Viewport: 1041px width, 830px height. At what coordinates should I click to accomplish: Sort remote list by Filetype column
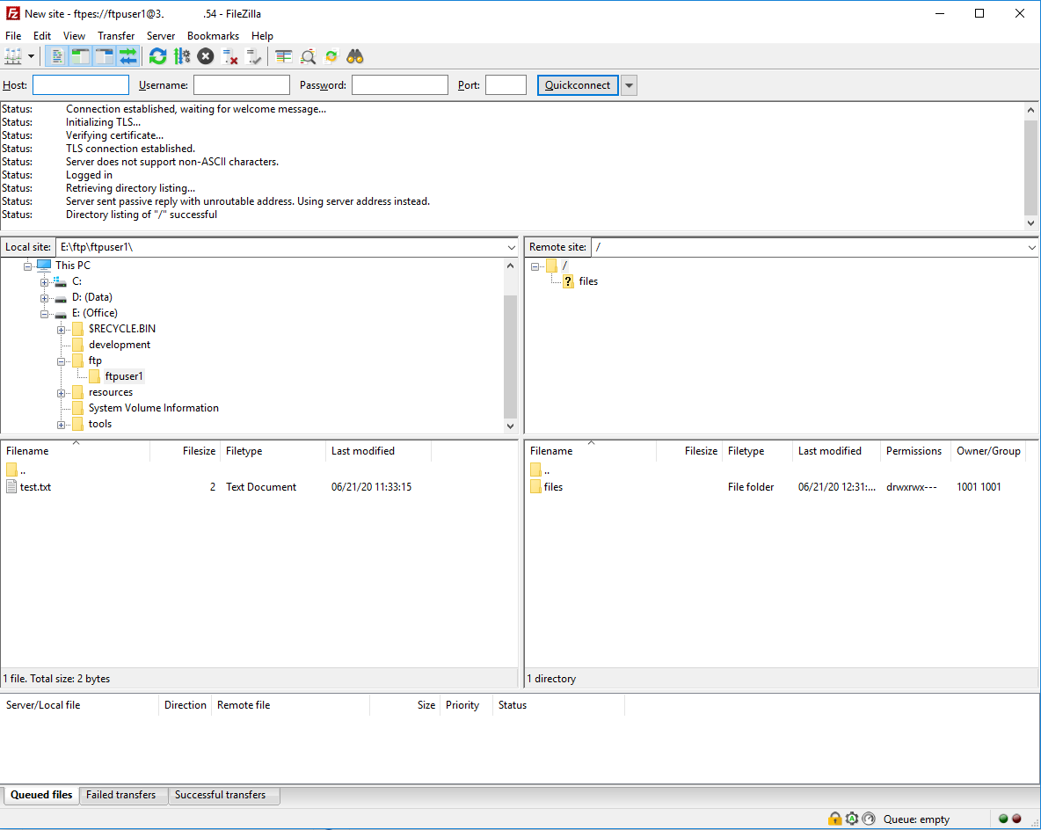[x=758, y=451]
